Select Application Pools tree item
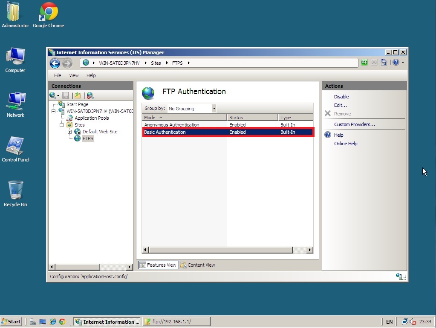Image resolution: width=436 pixels, height=328 pixels. 92,118
